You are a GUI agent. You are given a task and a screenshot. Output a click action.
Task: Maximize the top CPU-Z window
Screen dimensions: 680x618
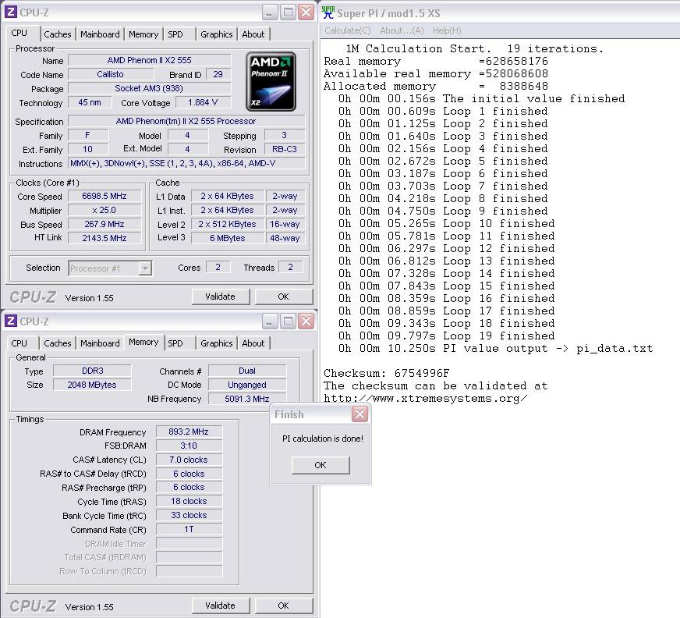288,12
